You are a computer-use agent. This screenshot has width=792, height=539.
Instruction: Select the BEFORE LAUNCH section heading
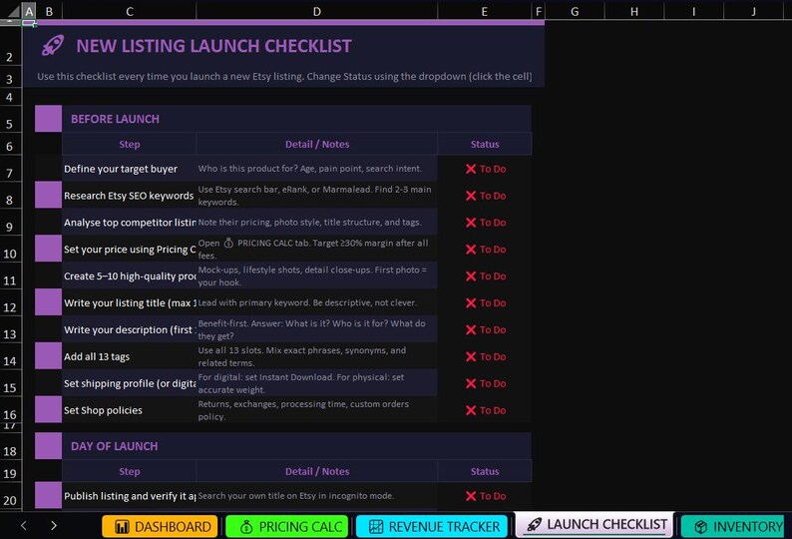click(115, 119)
